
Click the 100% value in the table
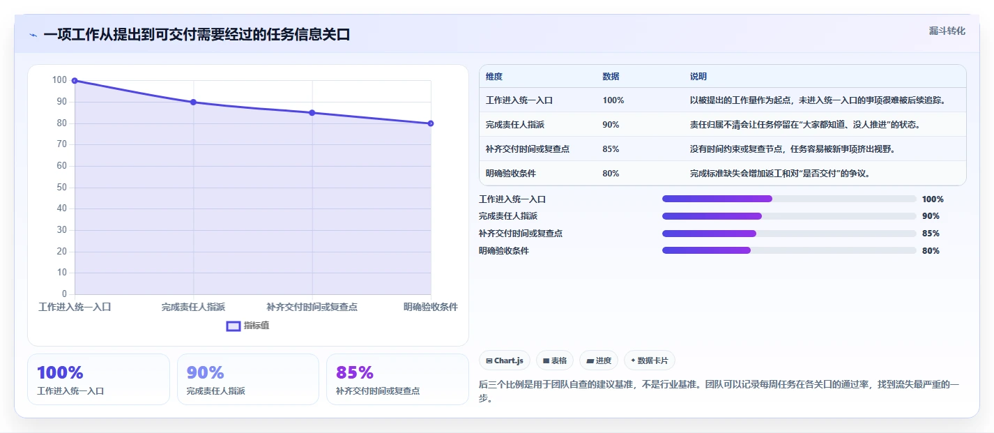pyautogui.click(x=613, y=100)
